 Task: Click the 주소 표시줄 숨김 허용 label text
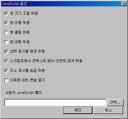coord(28,71)
